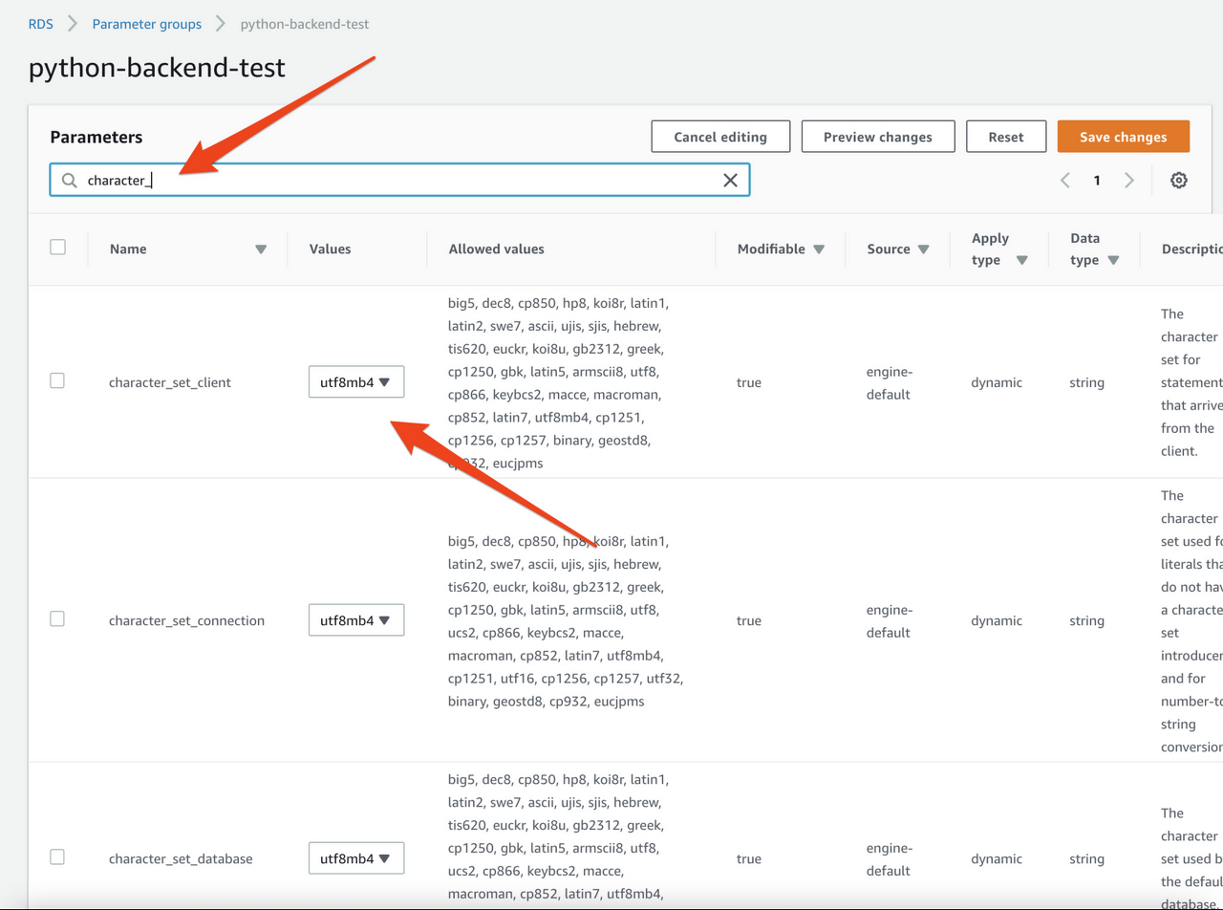Sort by the Data type column arrow

pos(1113,261)
